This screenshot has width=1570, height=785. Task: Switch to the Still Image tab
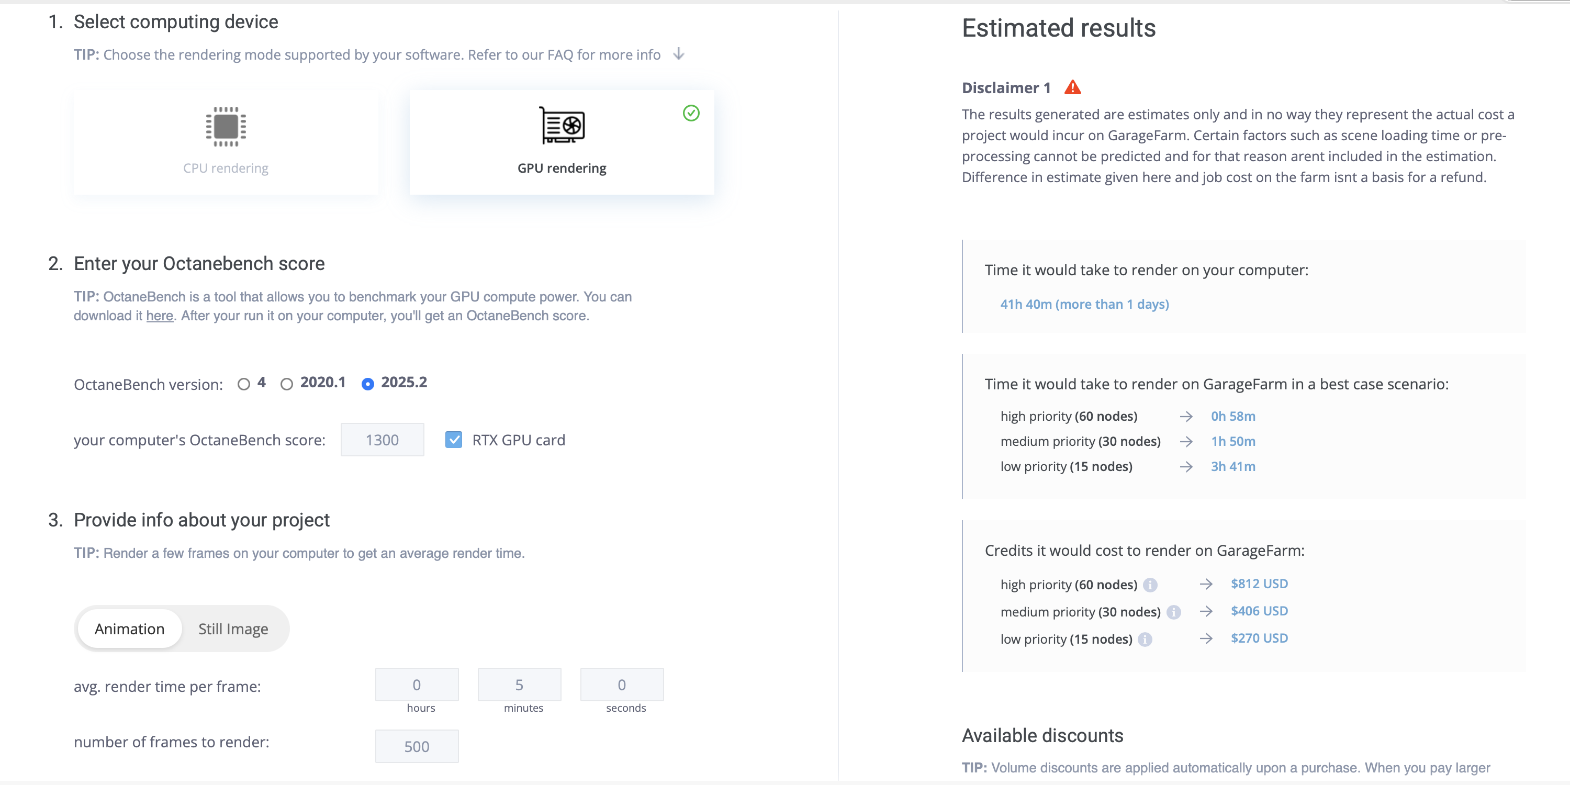233,629
